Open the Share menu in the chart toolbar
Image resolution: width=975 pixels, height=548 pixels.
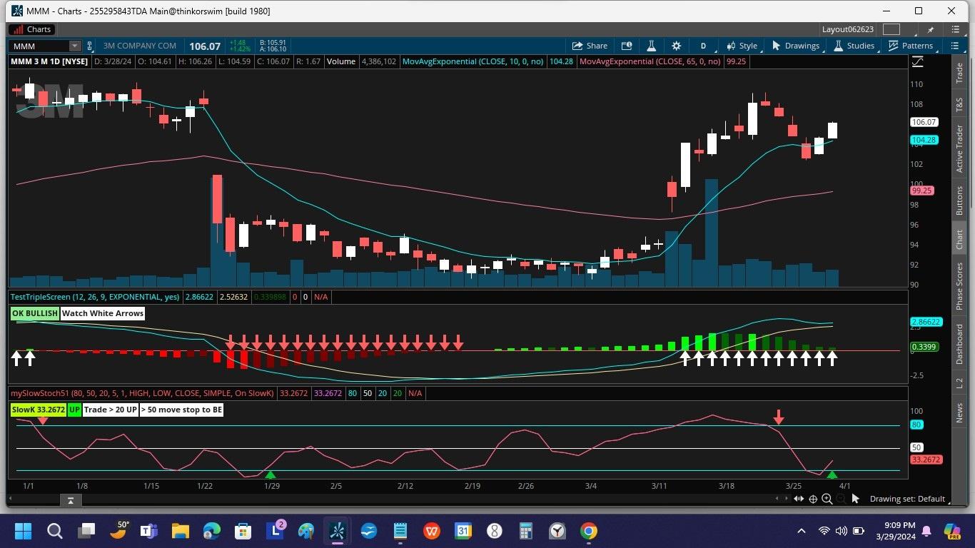click(590, 46)
